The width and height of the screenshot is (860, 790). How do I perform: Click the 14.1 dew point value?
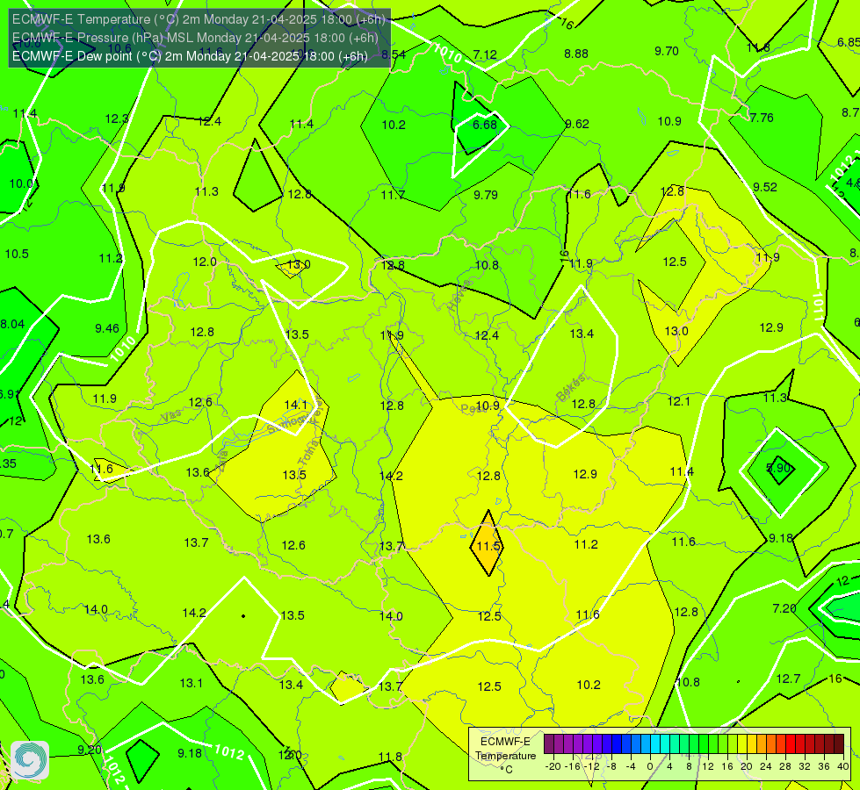point(296,406)
